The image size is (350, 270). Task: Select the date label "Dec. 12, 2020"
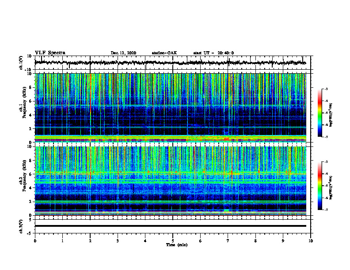point(123,53)
